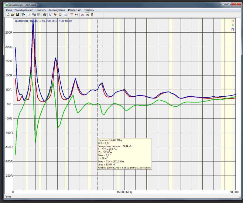The height and width of the screenshot is (203, 243).
Task: Open the Конфигурация menu
Action: [57, 10]
